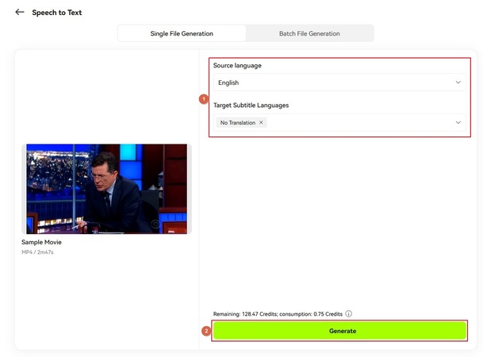Click the MP4 / 2m47s file details
Screen dimensions: 483x357
[37, 252]
